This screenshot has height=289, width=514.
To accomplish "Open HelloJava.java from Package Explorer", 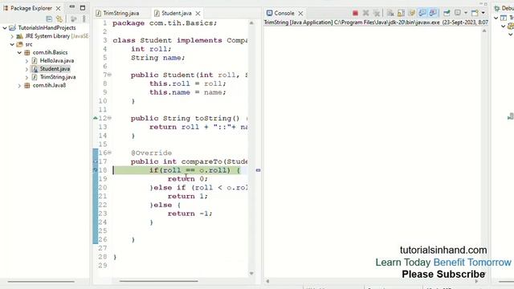I will [57, 61].
